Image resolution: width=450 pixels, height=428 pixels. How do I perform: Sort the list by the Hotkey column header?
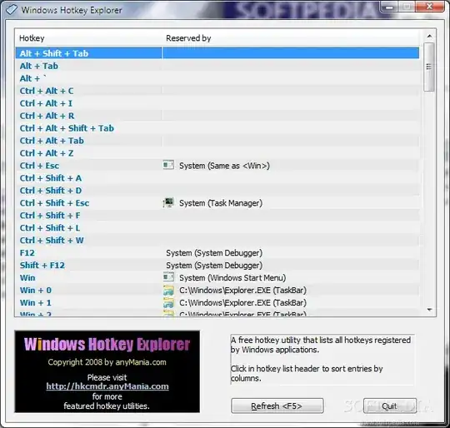(x=88, y=38)
